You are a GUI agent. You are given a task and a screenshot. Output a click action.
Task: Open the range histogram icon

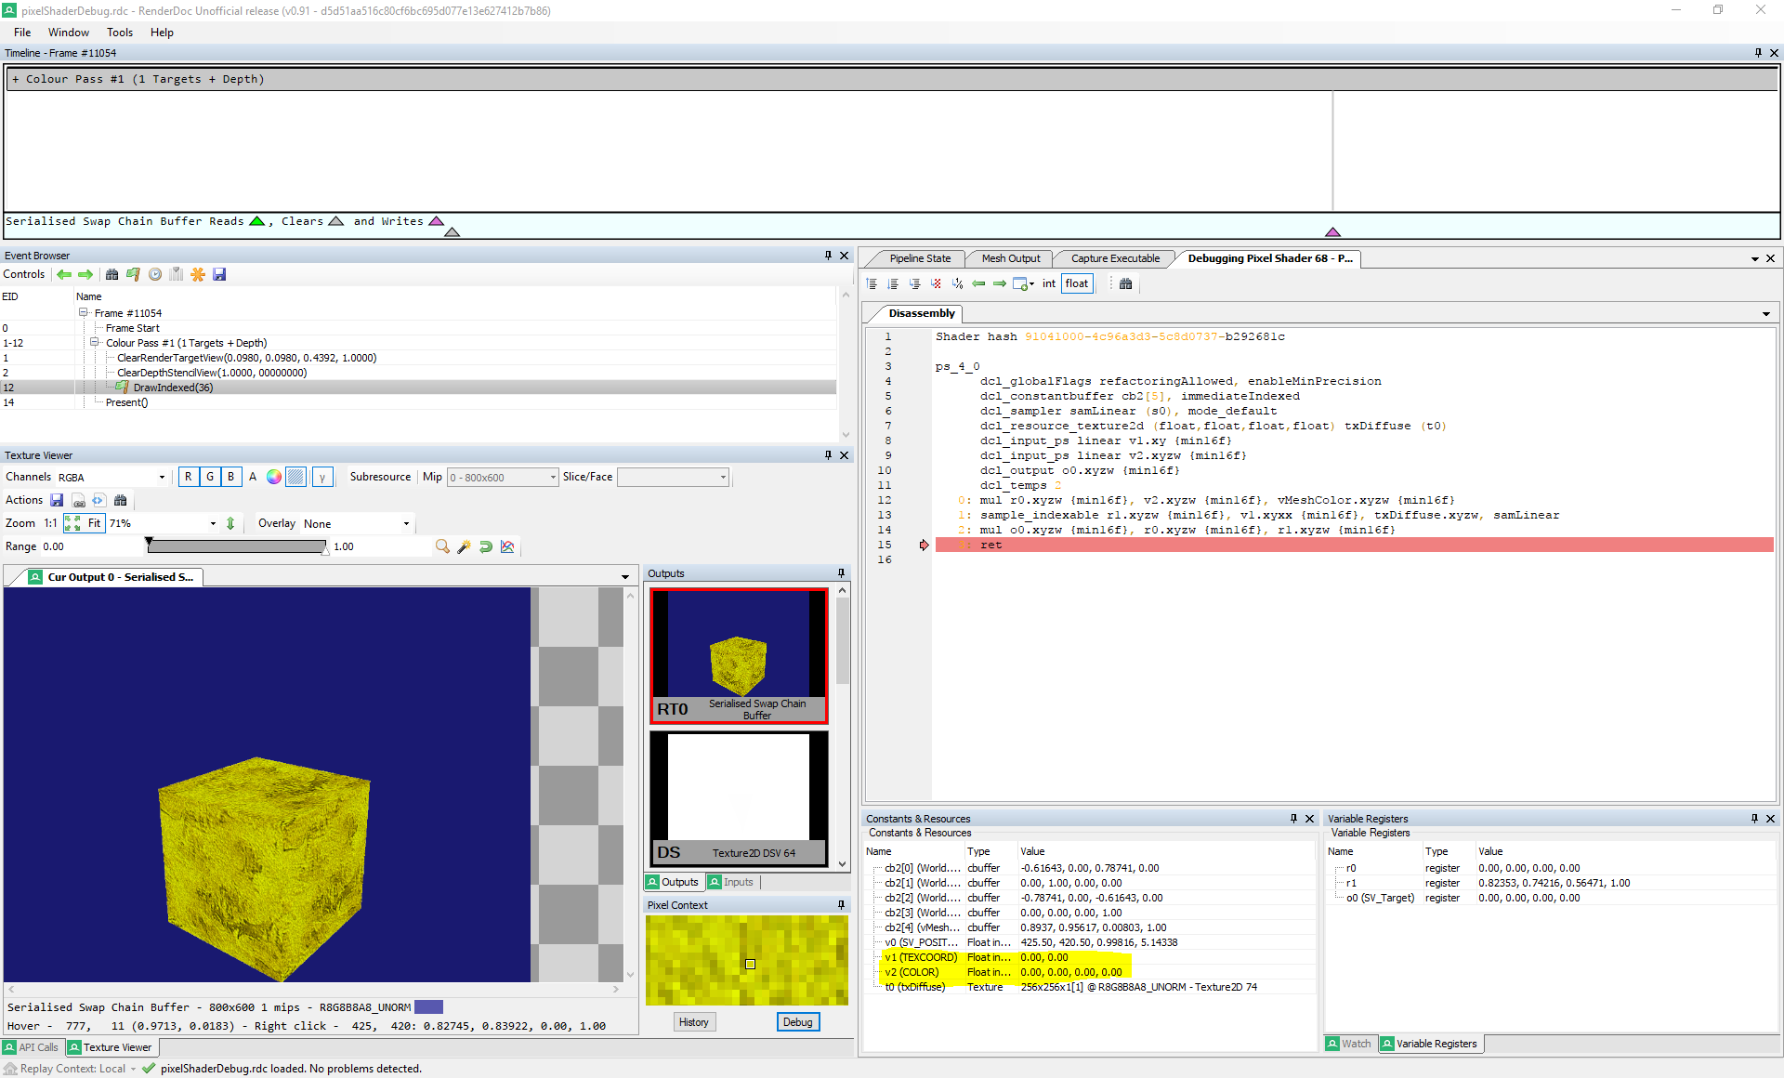click(507, 546)
